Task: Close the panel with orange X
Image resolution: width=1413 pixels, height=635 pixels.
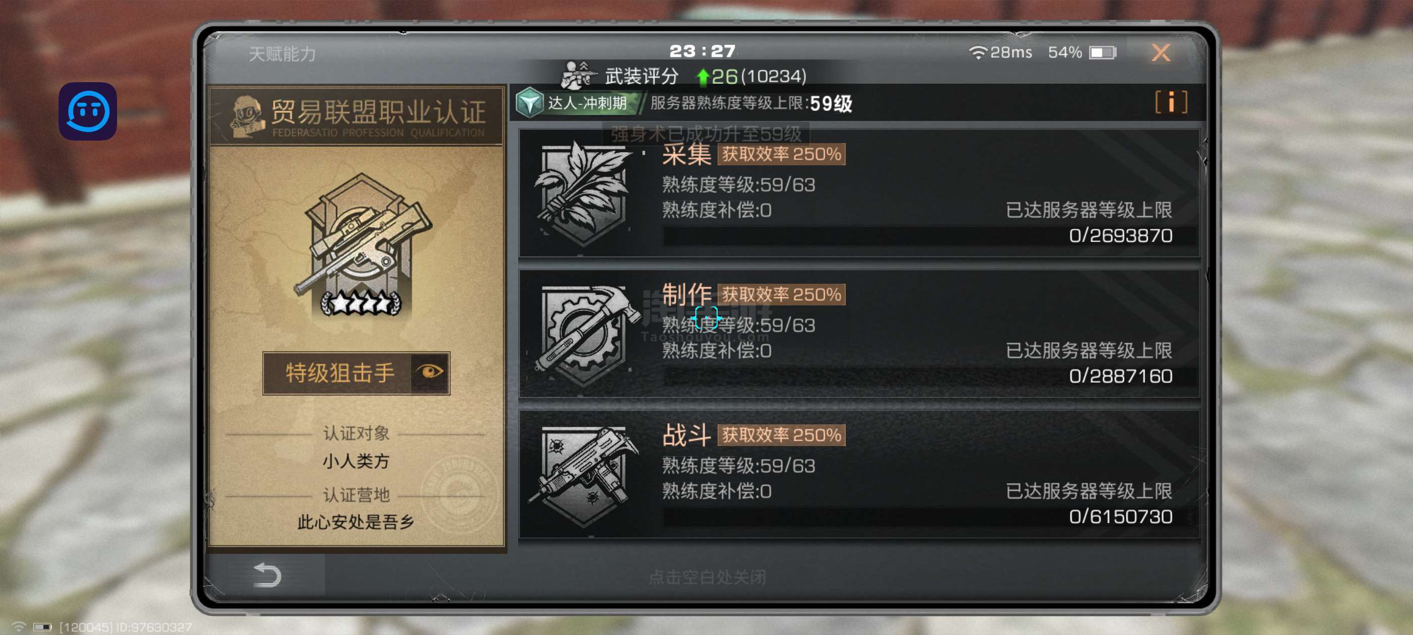Action: coord(1160,53)
